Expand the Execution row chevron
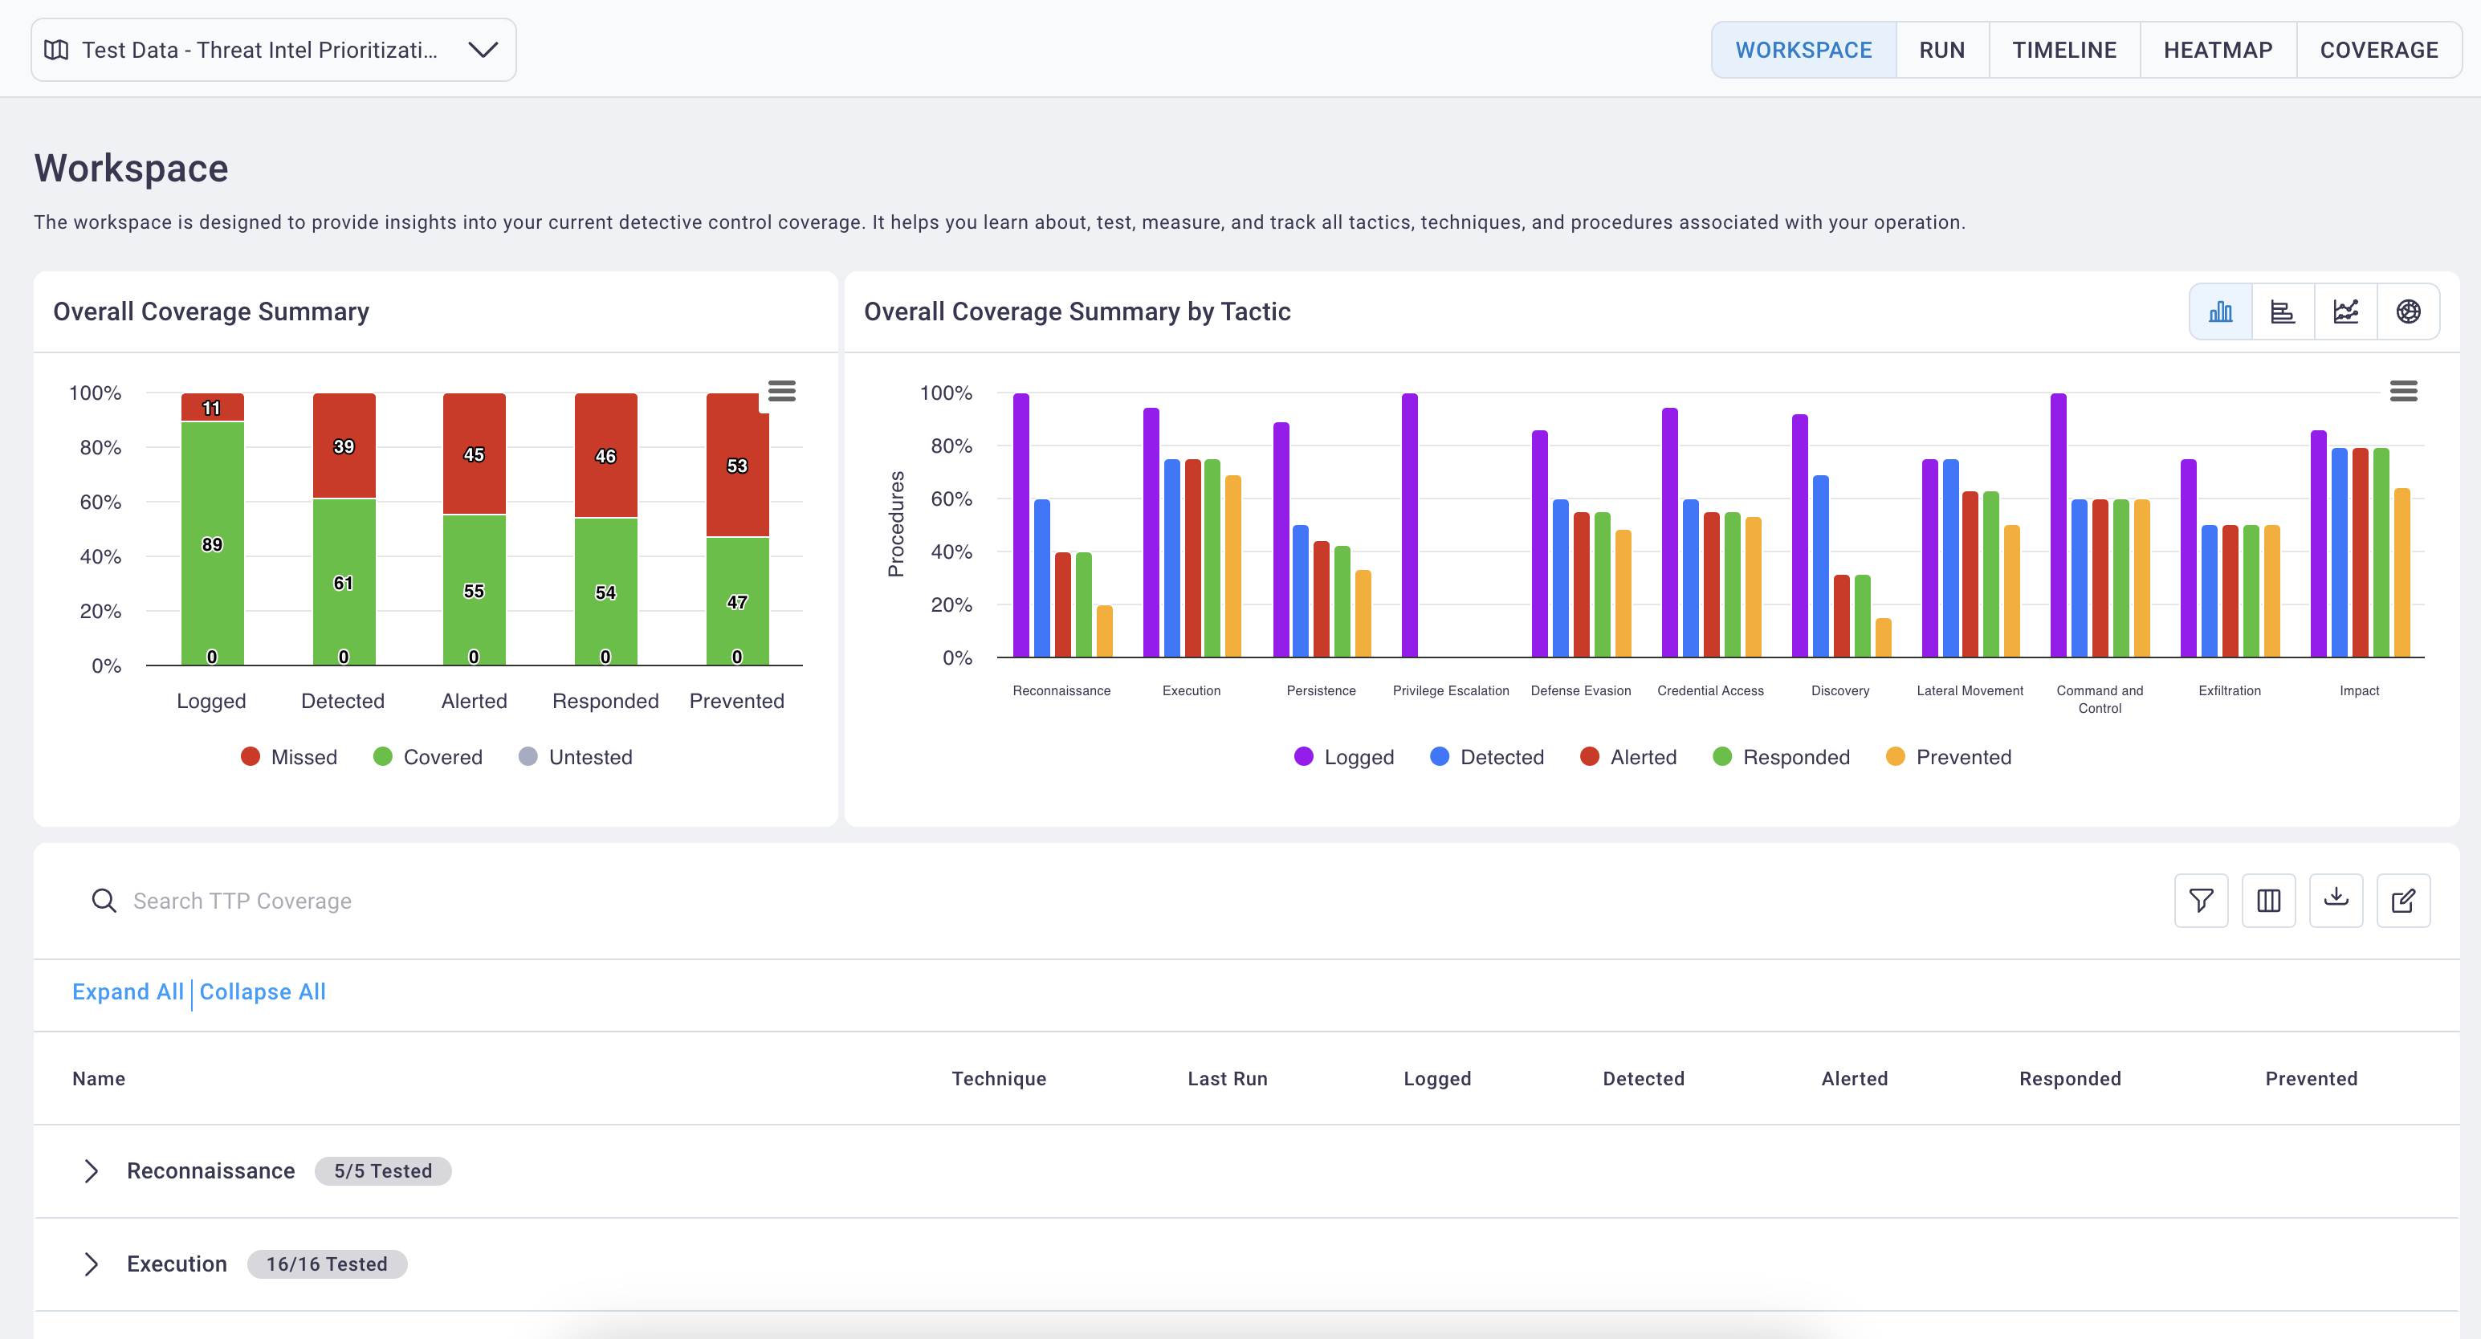The width and height of the screenshot is (2481, 1339). (x=92, y=1264)
